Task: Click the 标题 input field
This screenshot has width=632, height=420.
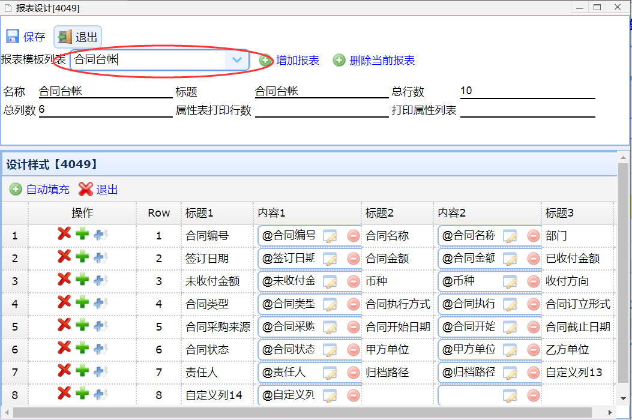Action: point(322,91)
